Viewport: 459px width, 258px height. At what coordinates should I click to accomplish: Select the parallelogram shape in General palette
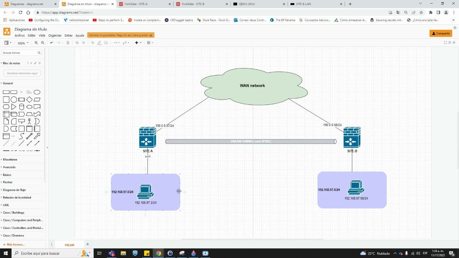coord(37,100)
